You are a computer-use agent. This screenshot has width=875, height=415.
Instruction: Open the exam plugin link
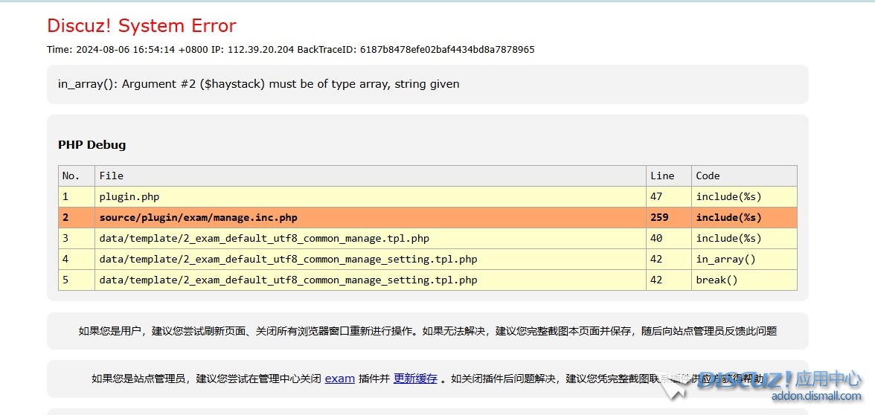[x=339, y=378]
